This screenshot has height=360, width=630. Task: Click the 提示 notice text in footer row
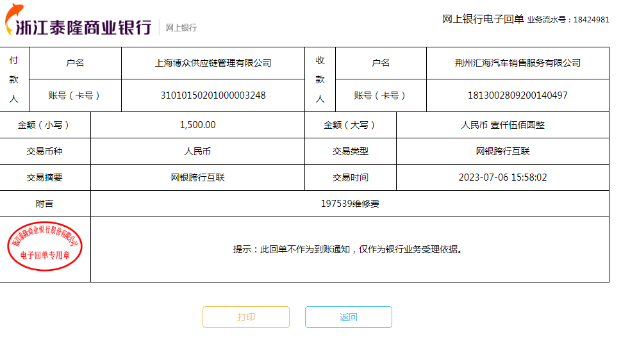click(x=347, y=249)
